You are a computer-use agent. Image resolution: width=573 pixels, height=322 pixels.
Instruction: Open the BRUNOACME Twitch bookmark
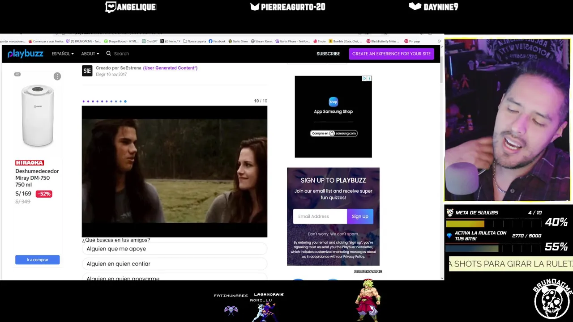[84, 41]
